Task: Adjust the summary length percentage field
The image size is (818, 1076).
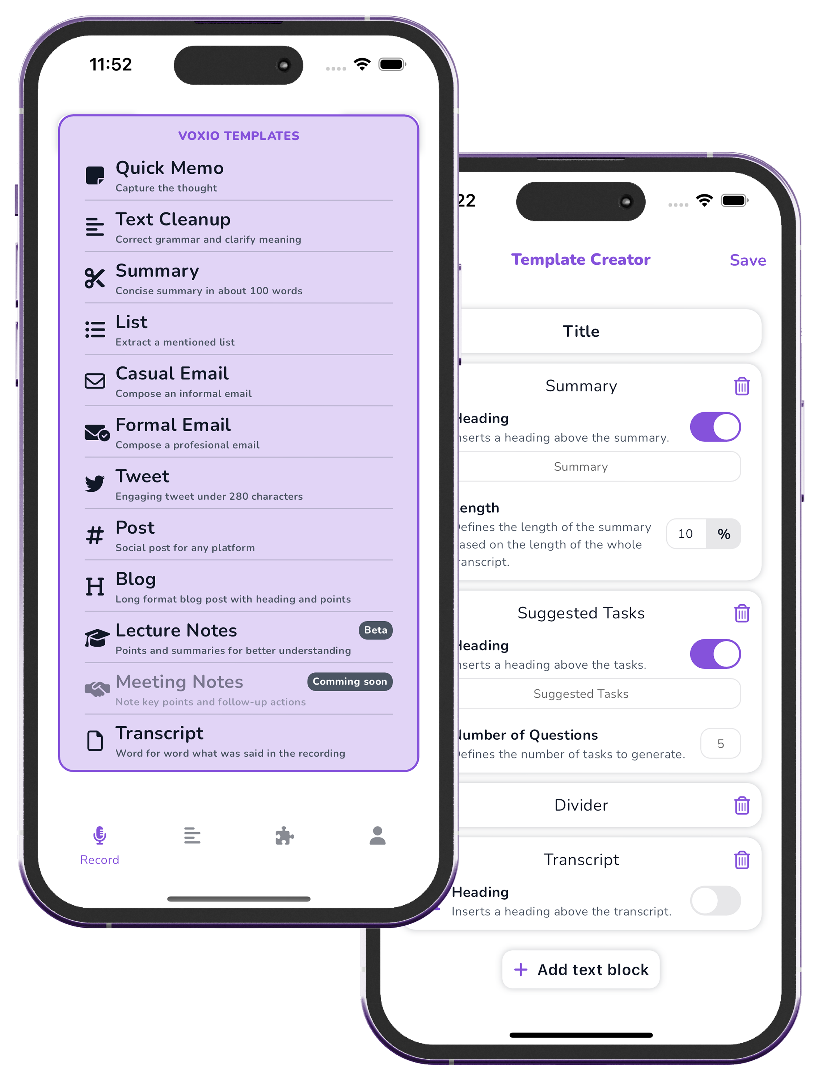Action: coord(687,534)
